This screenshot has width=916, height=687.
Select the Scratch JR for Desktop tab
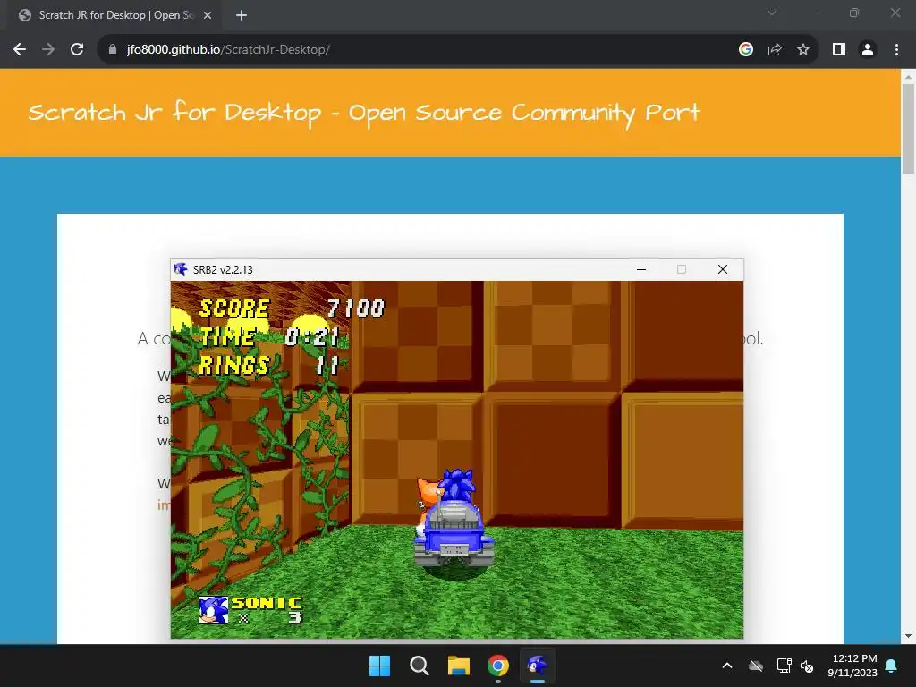pos(114,15)
